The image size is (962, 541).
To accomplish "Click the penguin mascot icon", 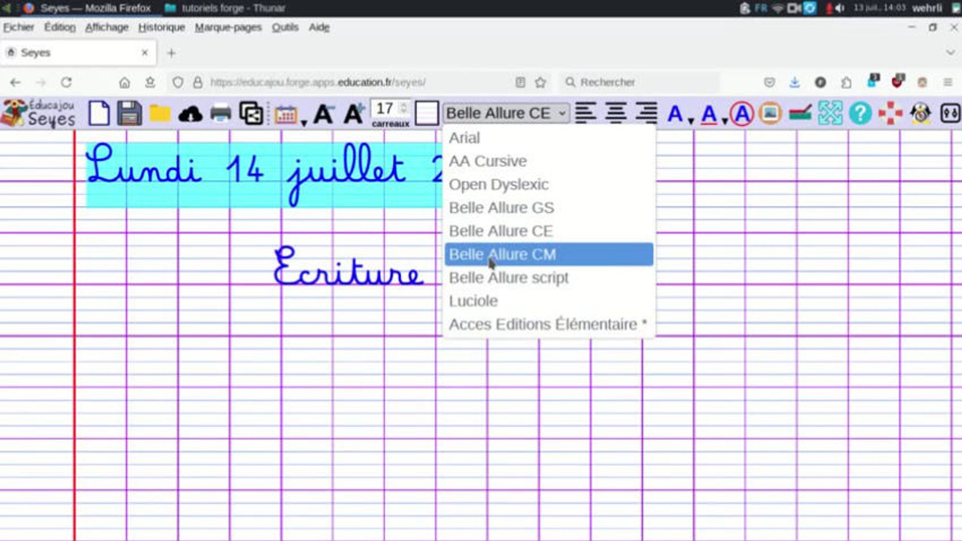I will [920, 113].
